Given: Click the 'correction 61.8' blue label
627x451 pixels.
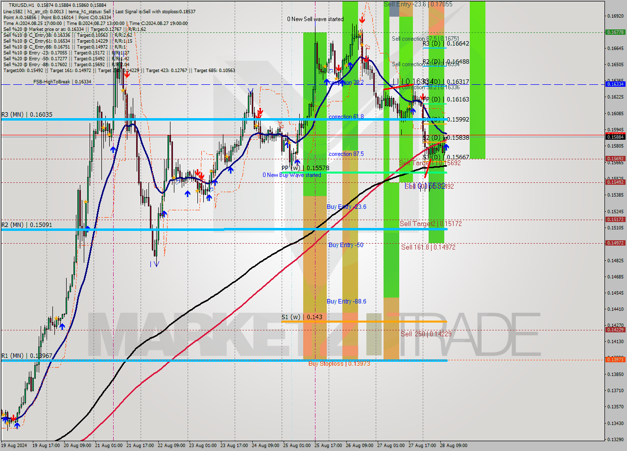Looking at the screenshot, I should click(x=346, y=117).
